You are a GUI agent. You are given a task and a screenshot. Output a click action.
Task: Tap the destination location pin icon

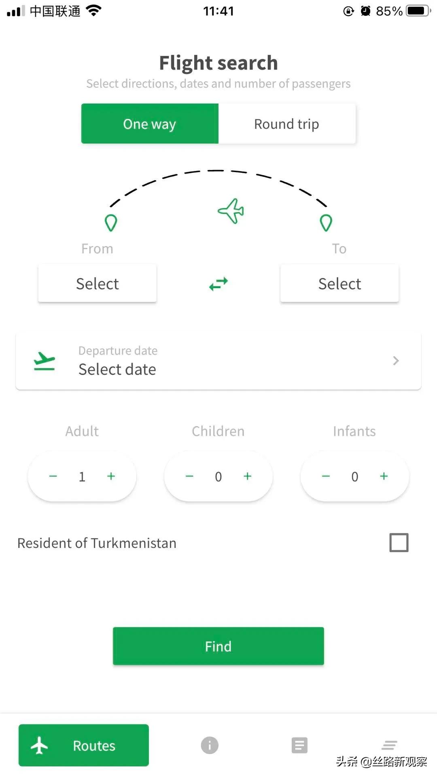tap(326, 223)
